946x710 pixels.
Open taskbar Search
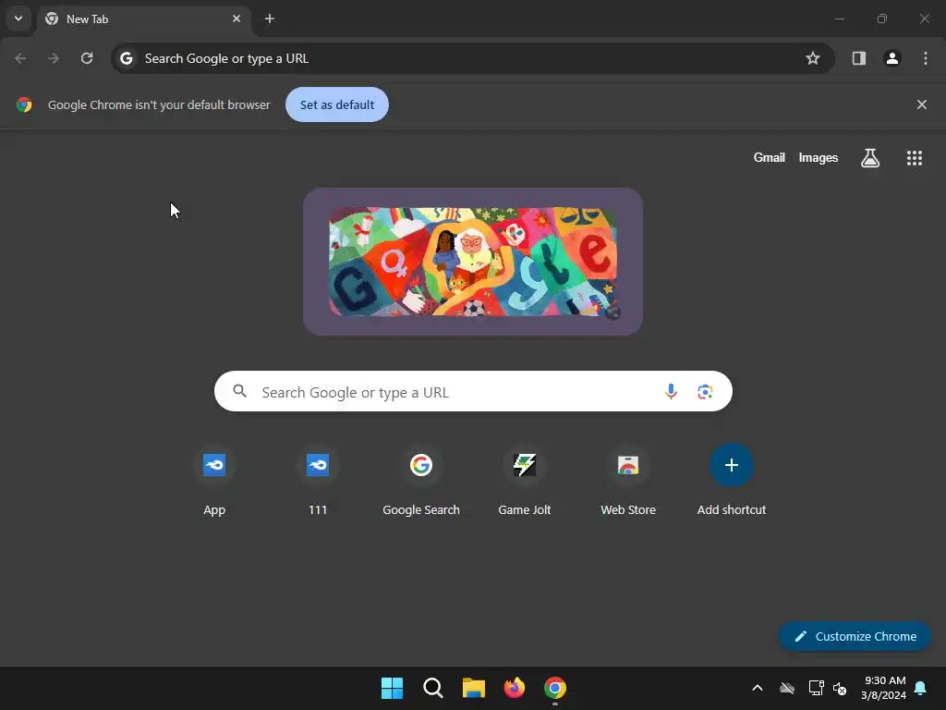[432, 688]
